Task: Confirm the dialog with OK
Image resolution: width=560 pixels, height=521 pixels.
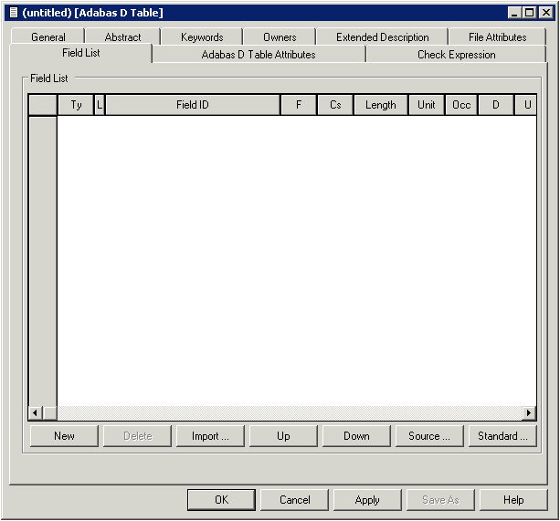Action: click(221, 500)
